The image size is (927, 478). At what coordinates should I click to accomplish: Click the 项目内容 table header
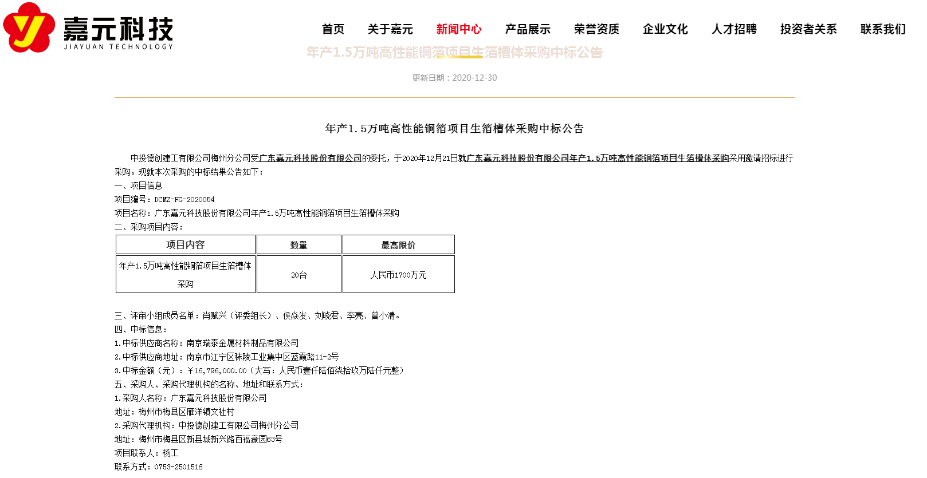click(185, 244)
